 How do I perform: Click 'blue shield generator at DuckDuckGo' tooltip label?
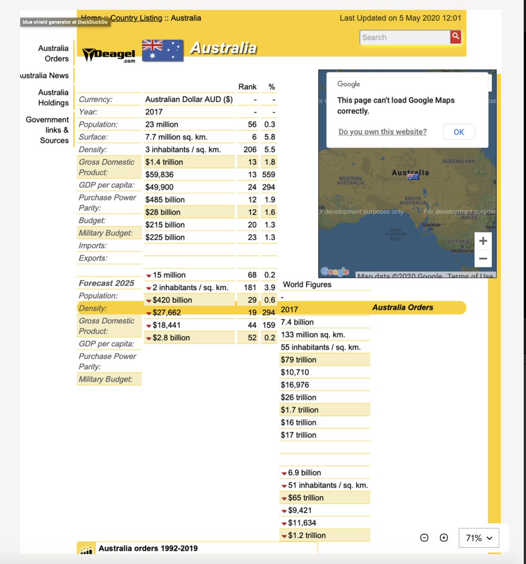[65, 22]
